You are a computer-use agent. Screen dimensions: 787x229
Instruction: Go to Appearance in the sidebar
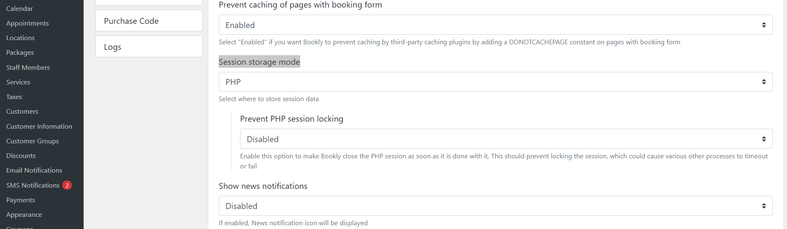24,214
